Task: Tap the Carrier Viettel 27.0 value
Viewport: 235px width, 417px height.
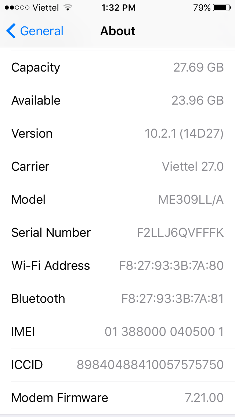Action: 192,167
